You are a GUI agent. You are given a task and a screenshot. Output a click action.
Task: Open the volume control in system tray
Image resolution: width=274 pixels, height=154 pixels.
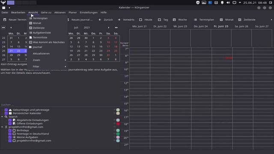click(228, 3)
